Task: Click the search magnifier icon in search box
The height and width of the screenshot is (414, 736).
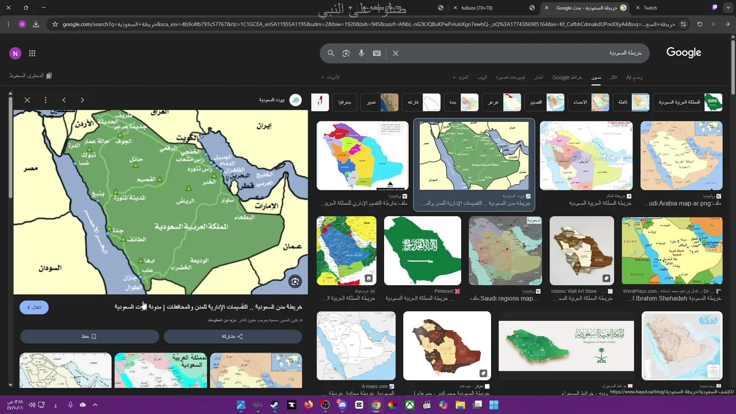Action: pyautogui.click(x=331, y=53)
